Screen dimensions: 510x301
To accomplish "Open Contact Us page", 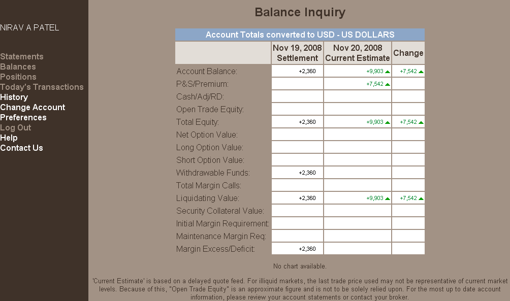I will coord(21,148).
